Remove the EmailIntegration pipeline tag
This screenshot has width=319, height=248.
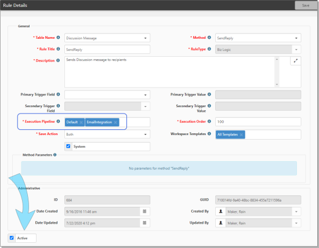point(115,122)
